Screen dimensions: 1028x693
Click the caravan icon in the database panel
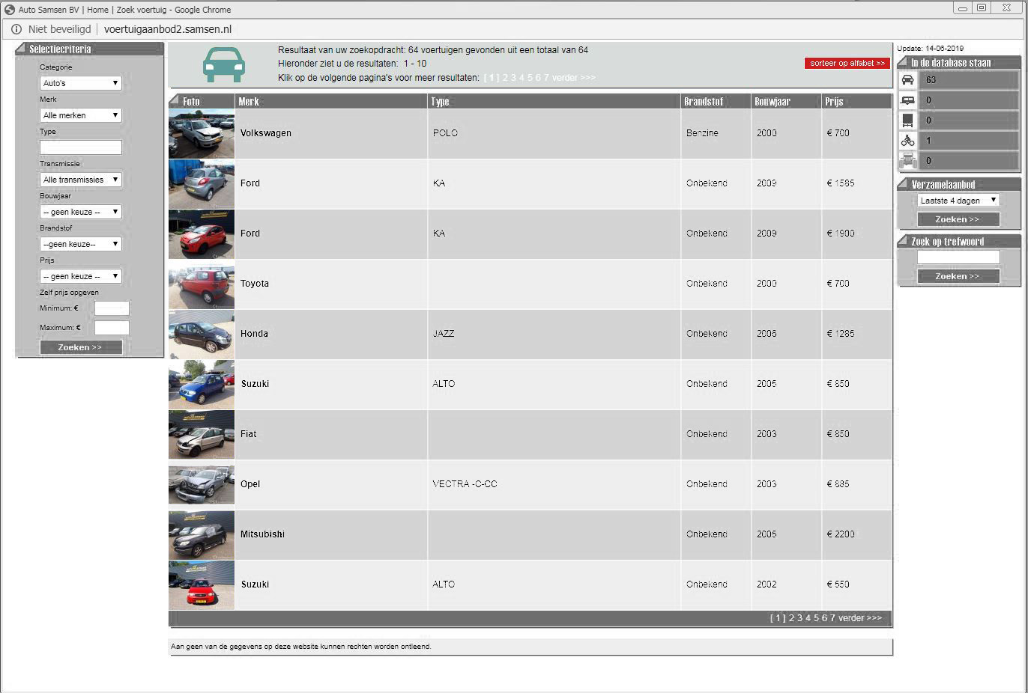[907, 100]
